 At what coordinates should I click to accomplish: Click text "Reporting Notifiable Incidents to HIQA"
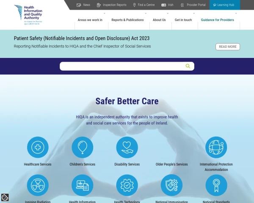point(46,46)
